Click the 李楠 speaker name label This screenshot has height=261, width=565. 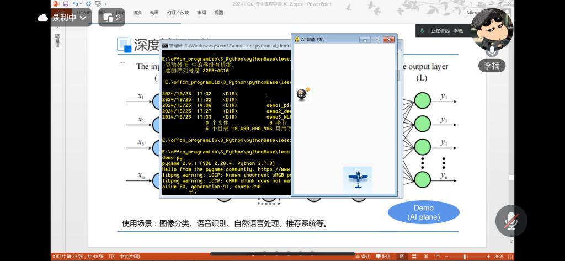coord(491,66)
